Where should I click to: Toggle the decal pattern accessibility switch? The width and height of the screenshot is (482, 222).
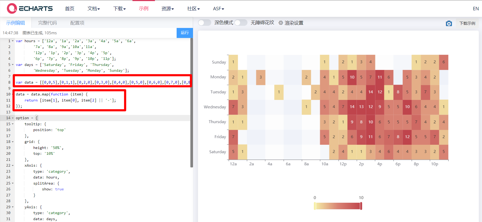point(241,23)
